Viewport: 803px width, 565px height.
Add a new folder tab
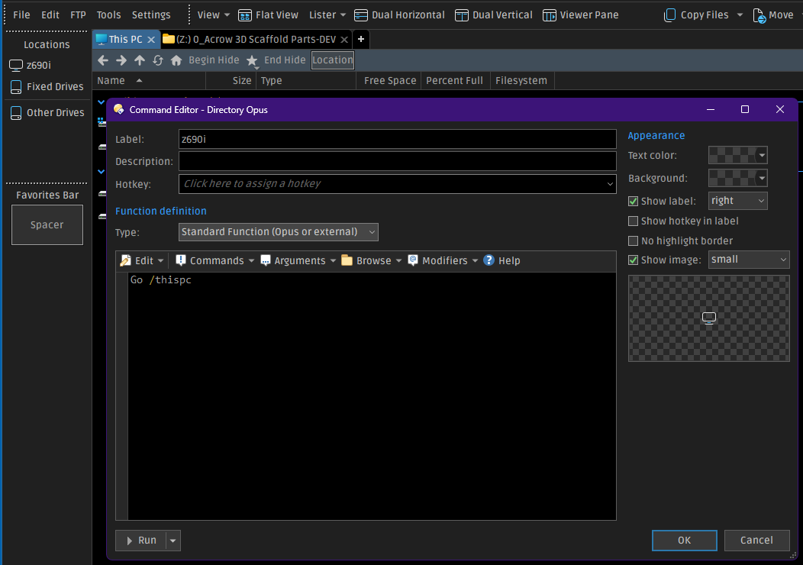coord(360,39)
